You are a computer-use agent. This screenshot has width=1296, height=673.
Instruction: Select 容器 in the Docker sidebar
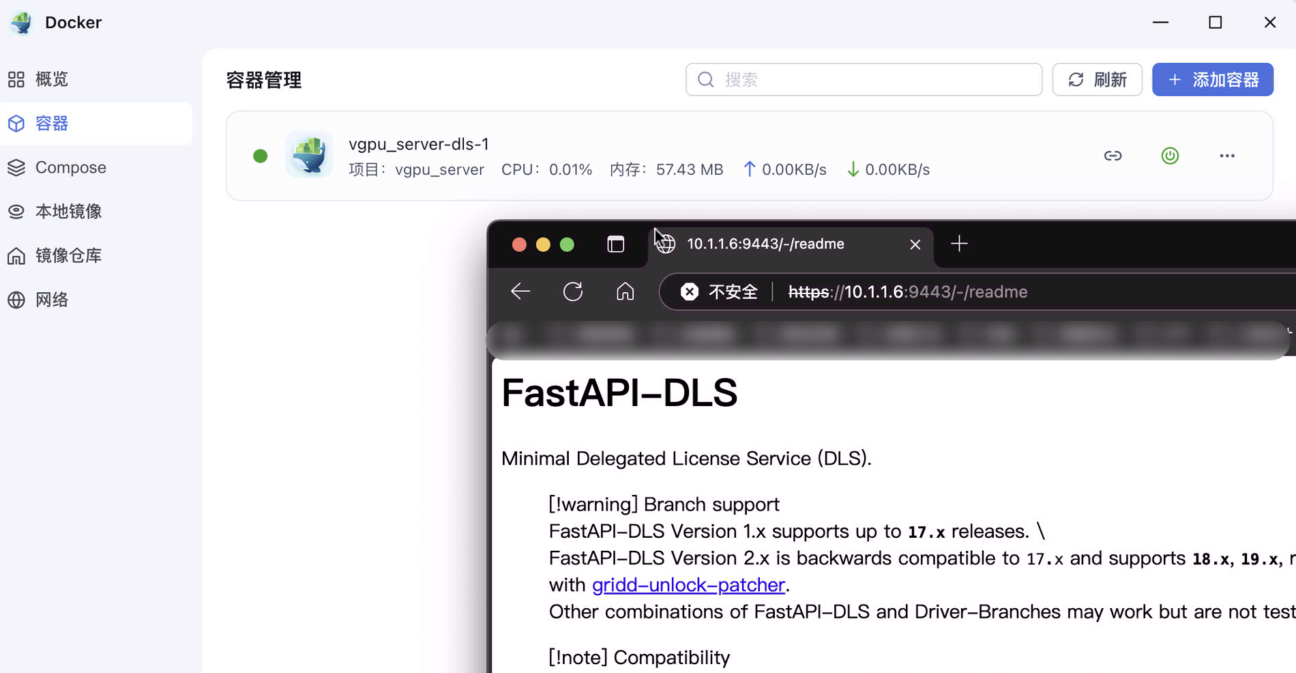(x=95, y=124)
